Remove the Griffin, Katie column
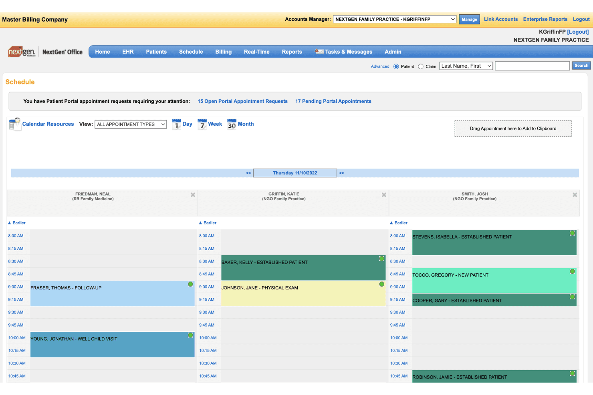 point(384,195)
